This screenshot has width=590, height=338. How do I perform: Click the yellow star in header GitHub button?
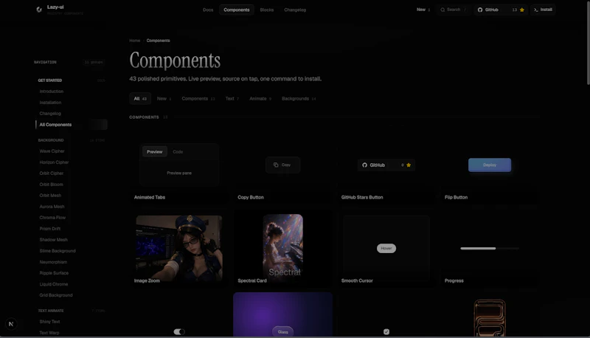522,10
